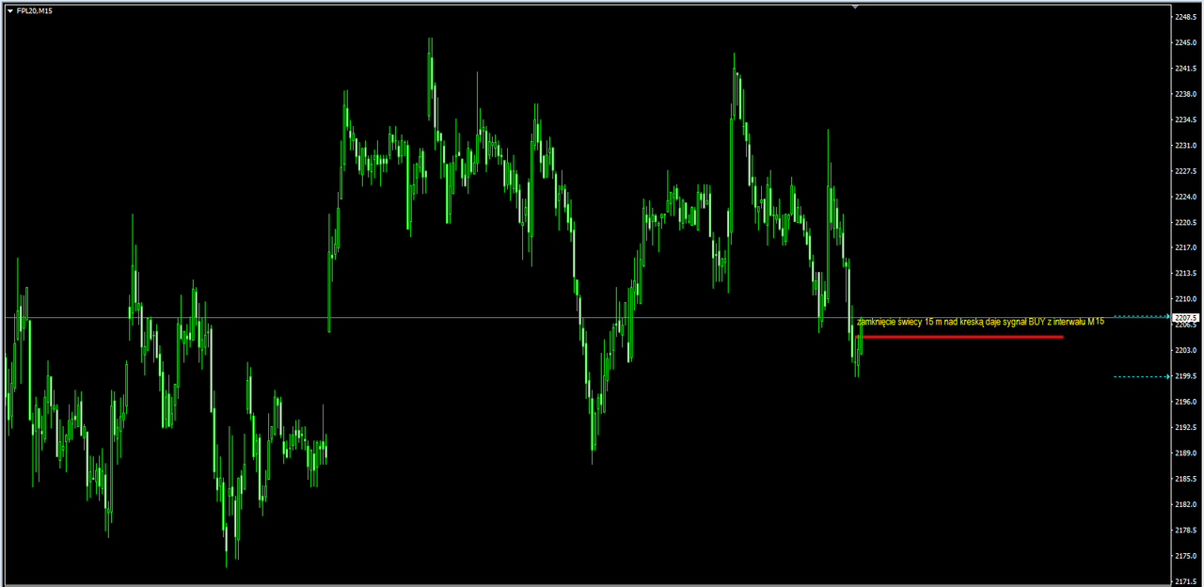Select the yellow BUY signal text label
The height and width of the screenshot is (587, 1204).
[980, 322]
